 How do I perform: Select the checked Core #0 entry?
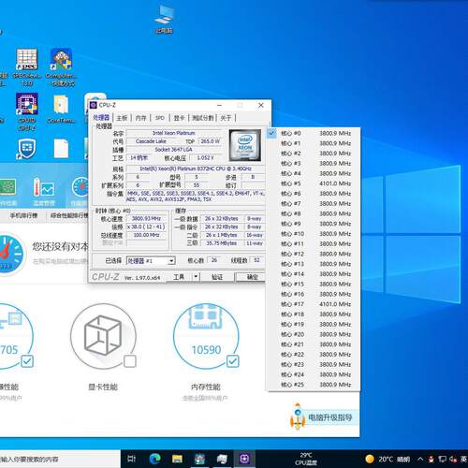[x=314, y=133]
